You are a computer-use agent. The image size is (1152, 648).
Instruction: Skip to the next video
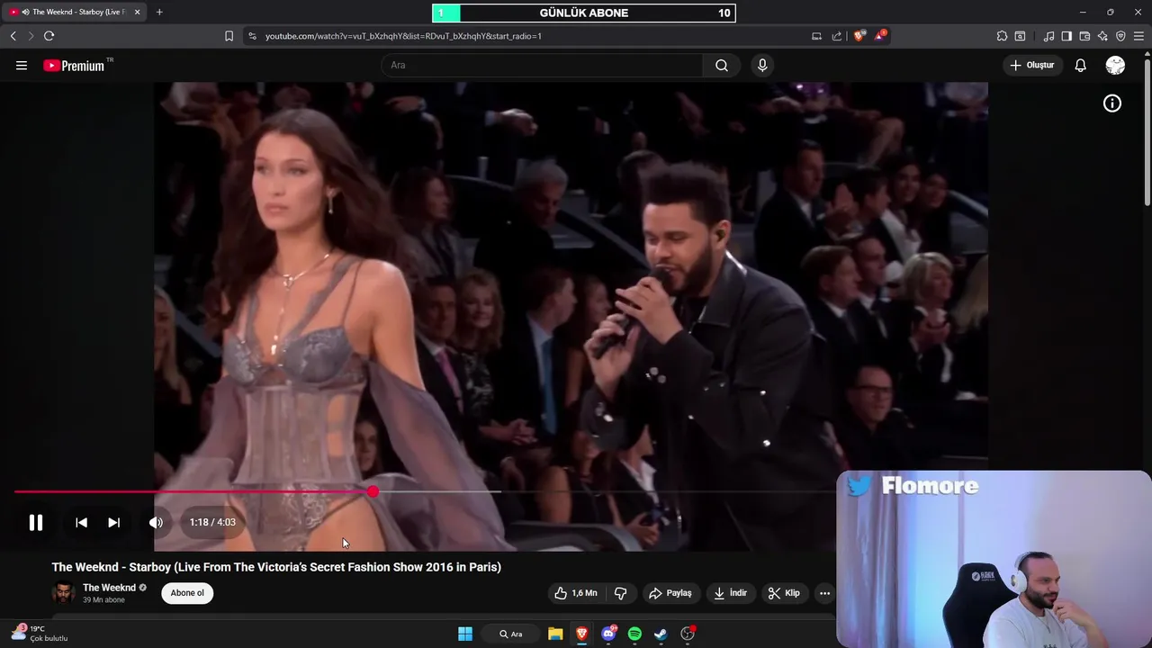tap(113, 522)
